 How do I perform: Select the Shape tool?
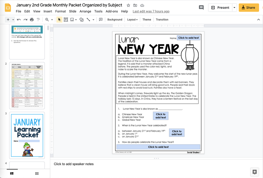tap(82, 19)
